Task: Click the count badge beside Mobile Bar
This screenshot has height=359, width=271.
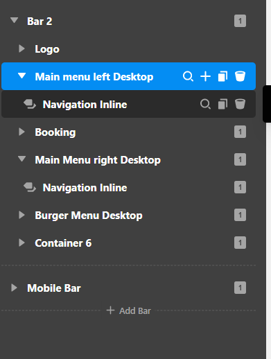Action: click(x=240, y=288)
